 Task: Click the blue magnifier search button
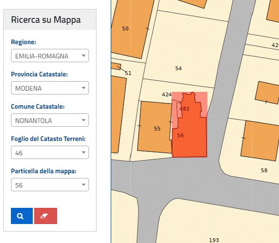point(22,216)
